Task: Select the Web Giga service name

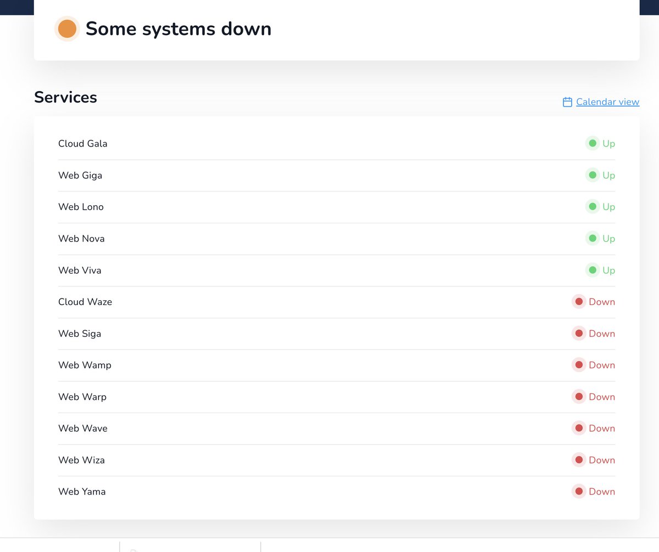Action: pyautogui.click(x=80, y=176)
